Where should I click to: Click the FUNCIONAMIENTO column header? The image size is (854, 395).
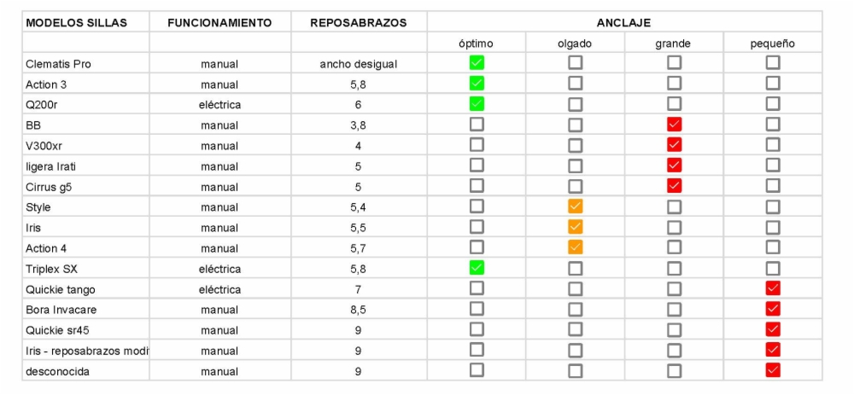pyautogui.click(x=219, y=22)
